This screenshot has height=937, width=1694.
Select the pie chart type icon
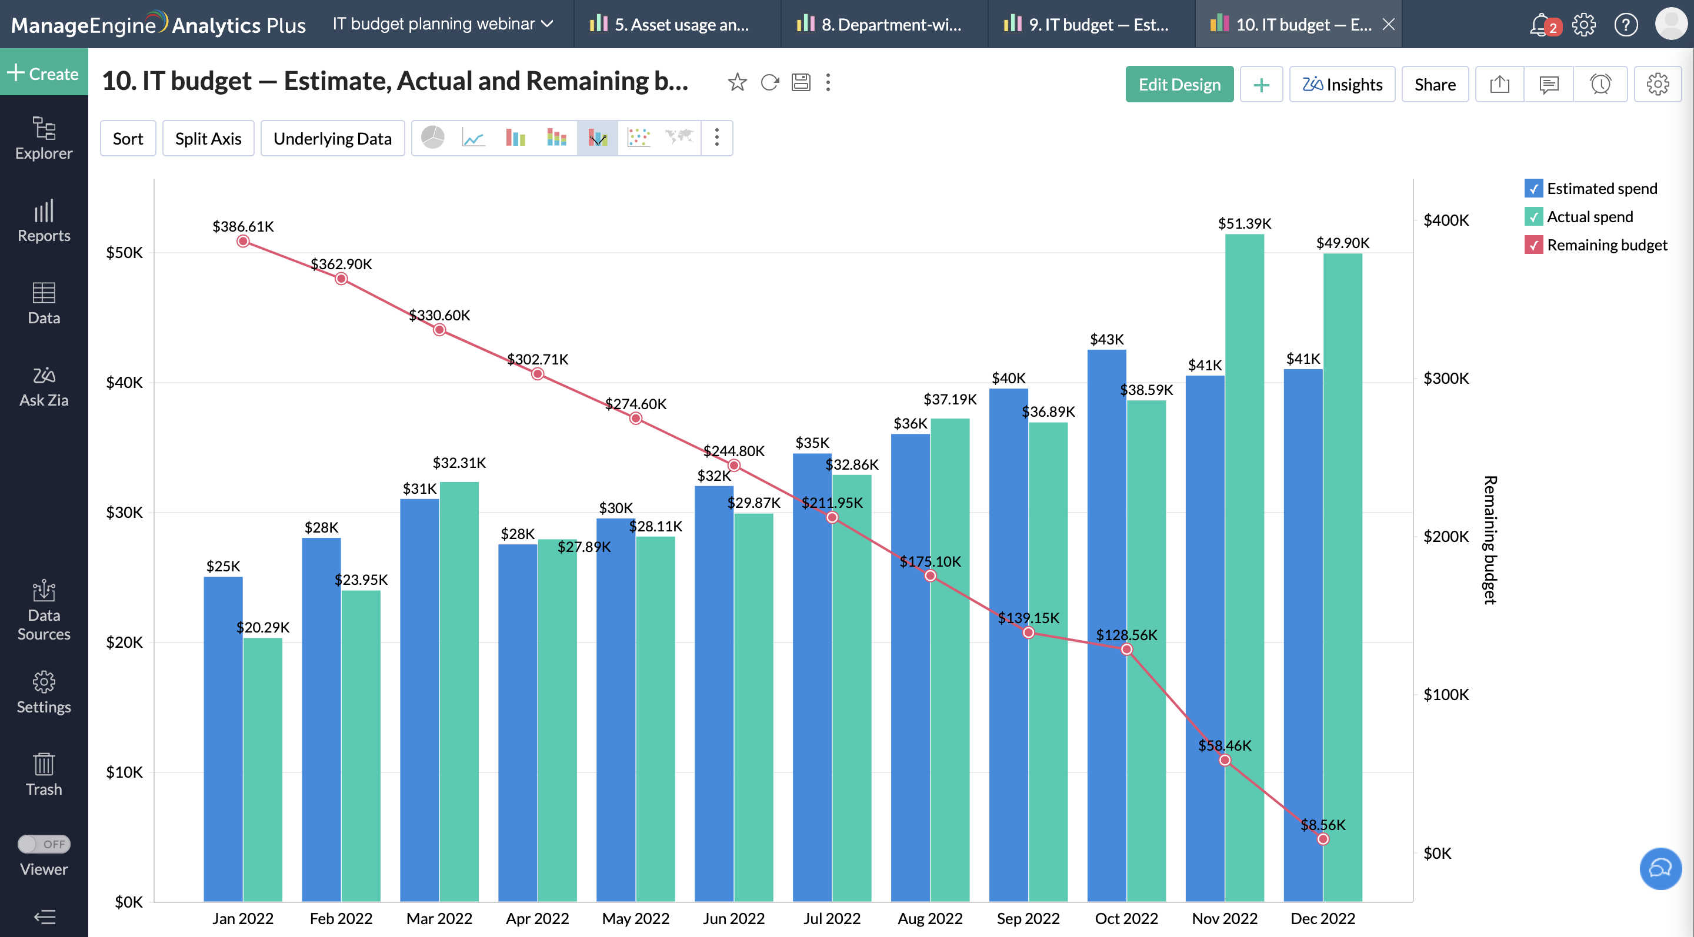433,138
